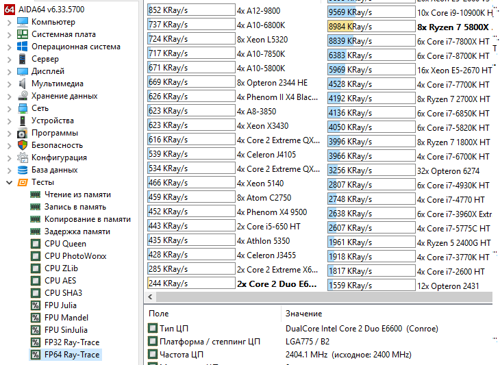Viewport: 500px width, 365px height.
Task: Open the FPU SinJulia test
Action: (66, 330)
